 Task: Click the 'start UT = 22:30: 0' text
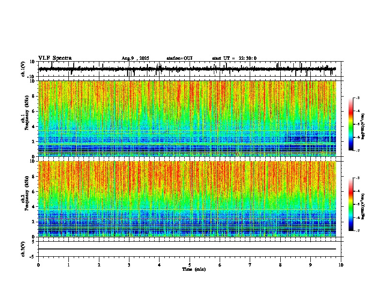(234, 58)
